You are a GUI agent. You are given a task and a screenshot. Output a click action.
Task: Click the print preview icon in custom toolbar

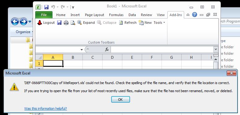73,23
